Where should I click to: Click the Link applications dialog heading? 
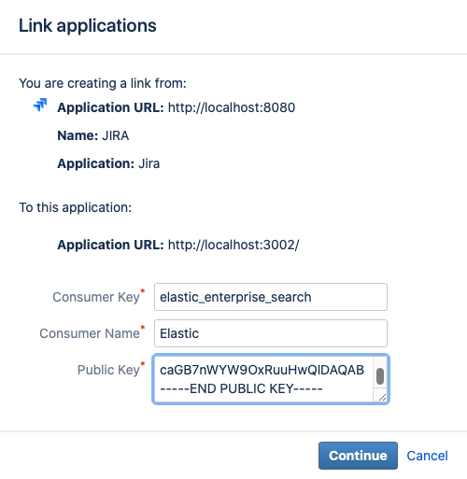pyautogui.click(x=88, y=25)
